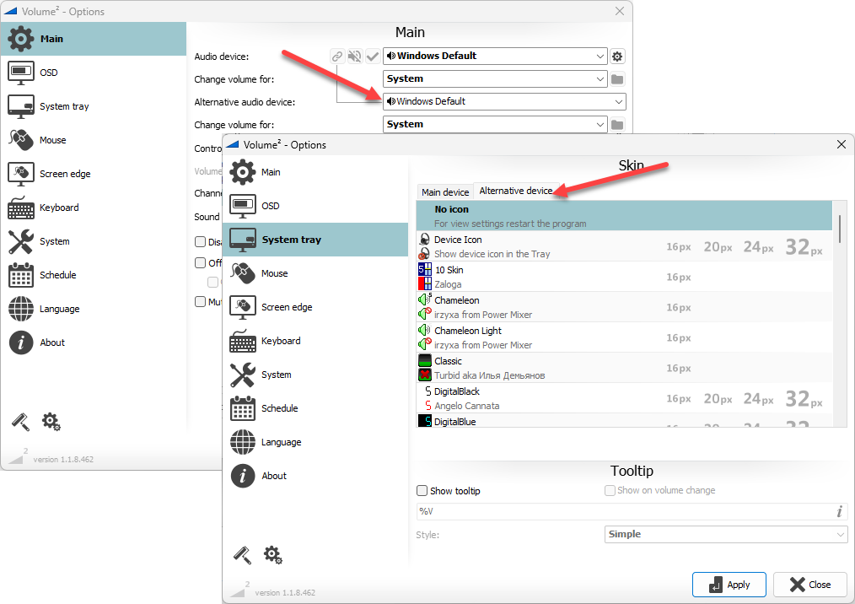Open the tooltip Style Simple dropdown
This screenshot has width=855, height=604.
(x=726, y=534)
